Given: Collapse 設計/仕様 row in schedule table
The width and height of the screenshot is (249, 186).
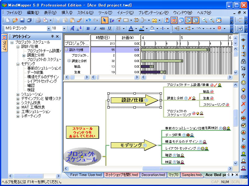Looking at the screenshot, I should coord(66,50).
